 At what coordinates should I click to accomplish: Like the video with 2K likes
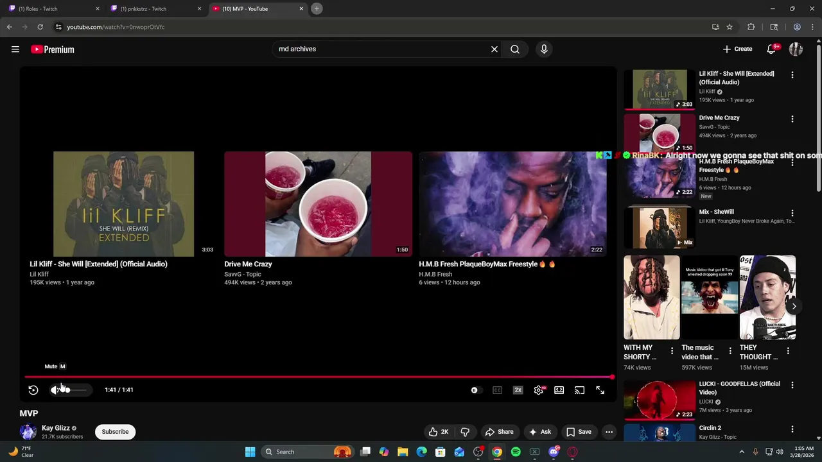[439, 432]
